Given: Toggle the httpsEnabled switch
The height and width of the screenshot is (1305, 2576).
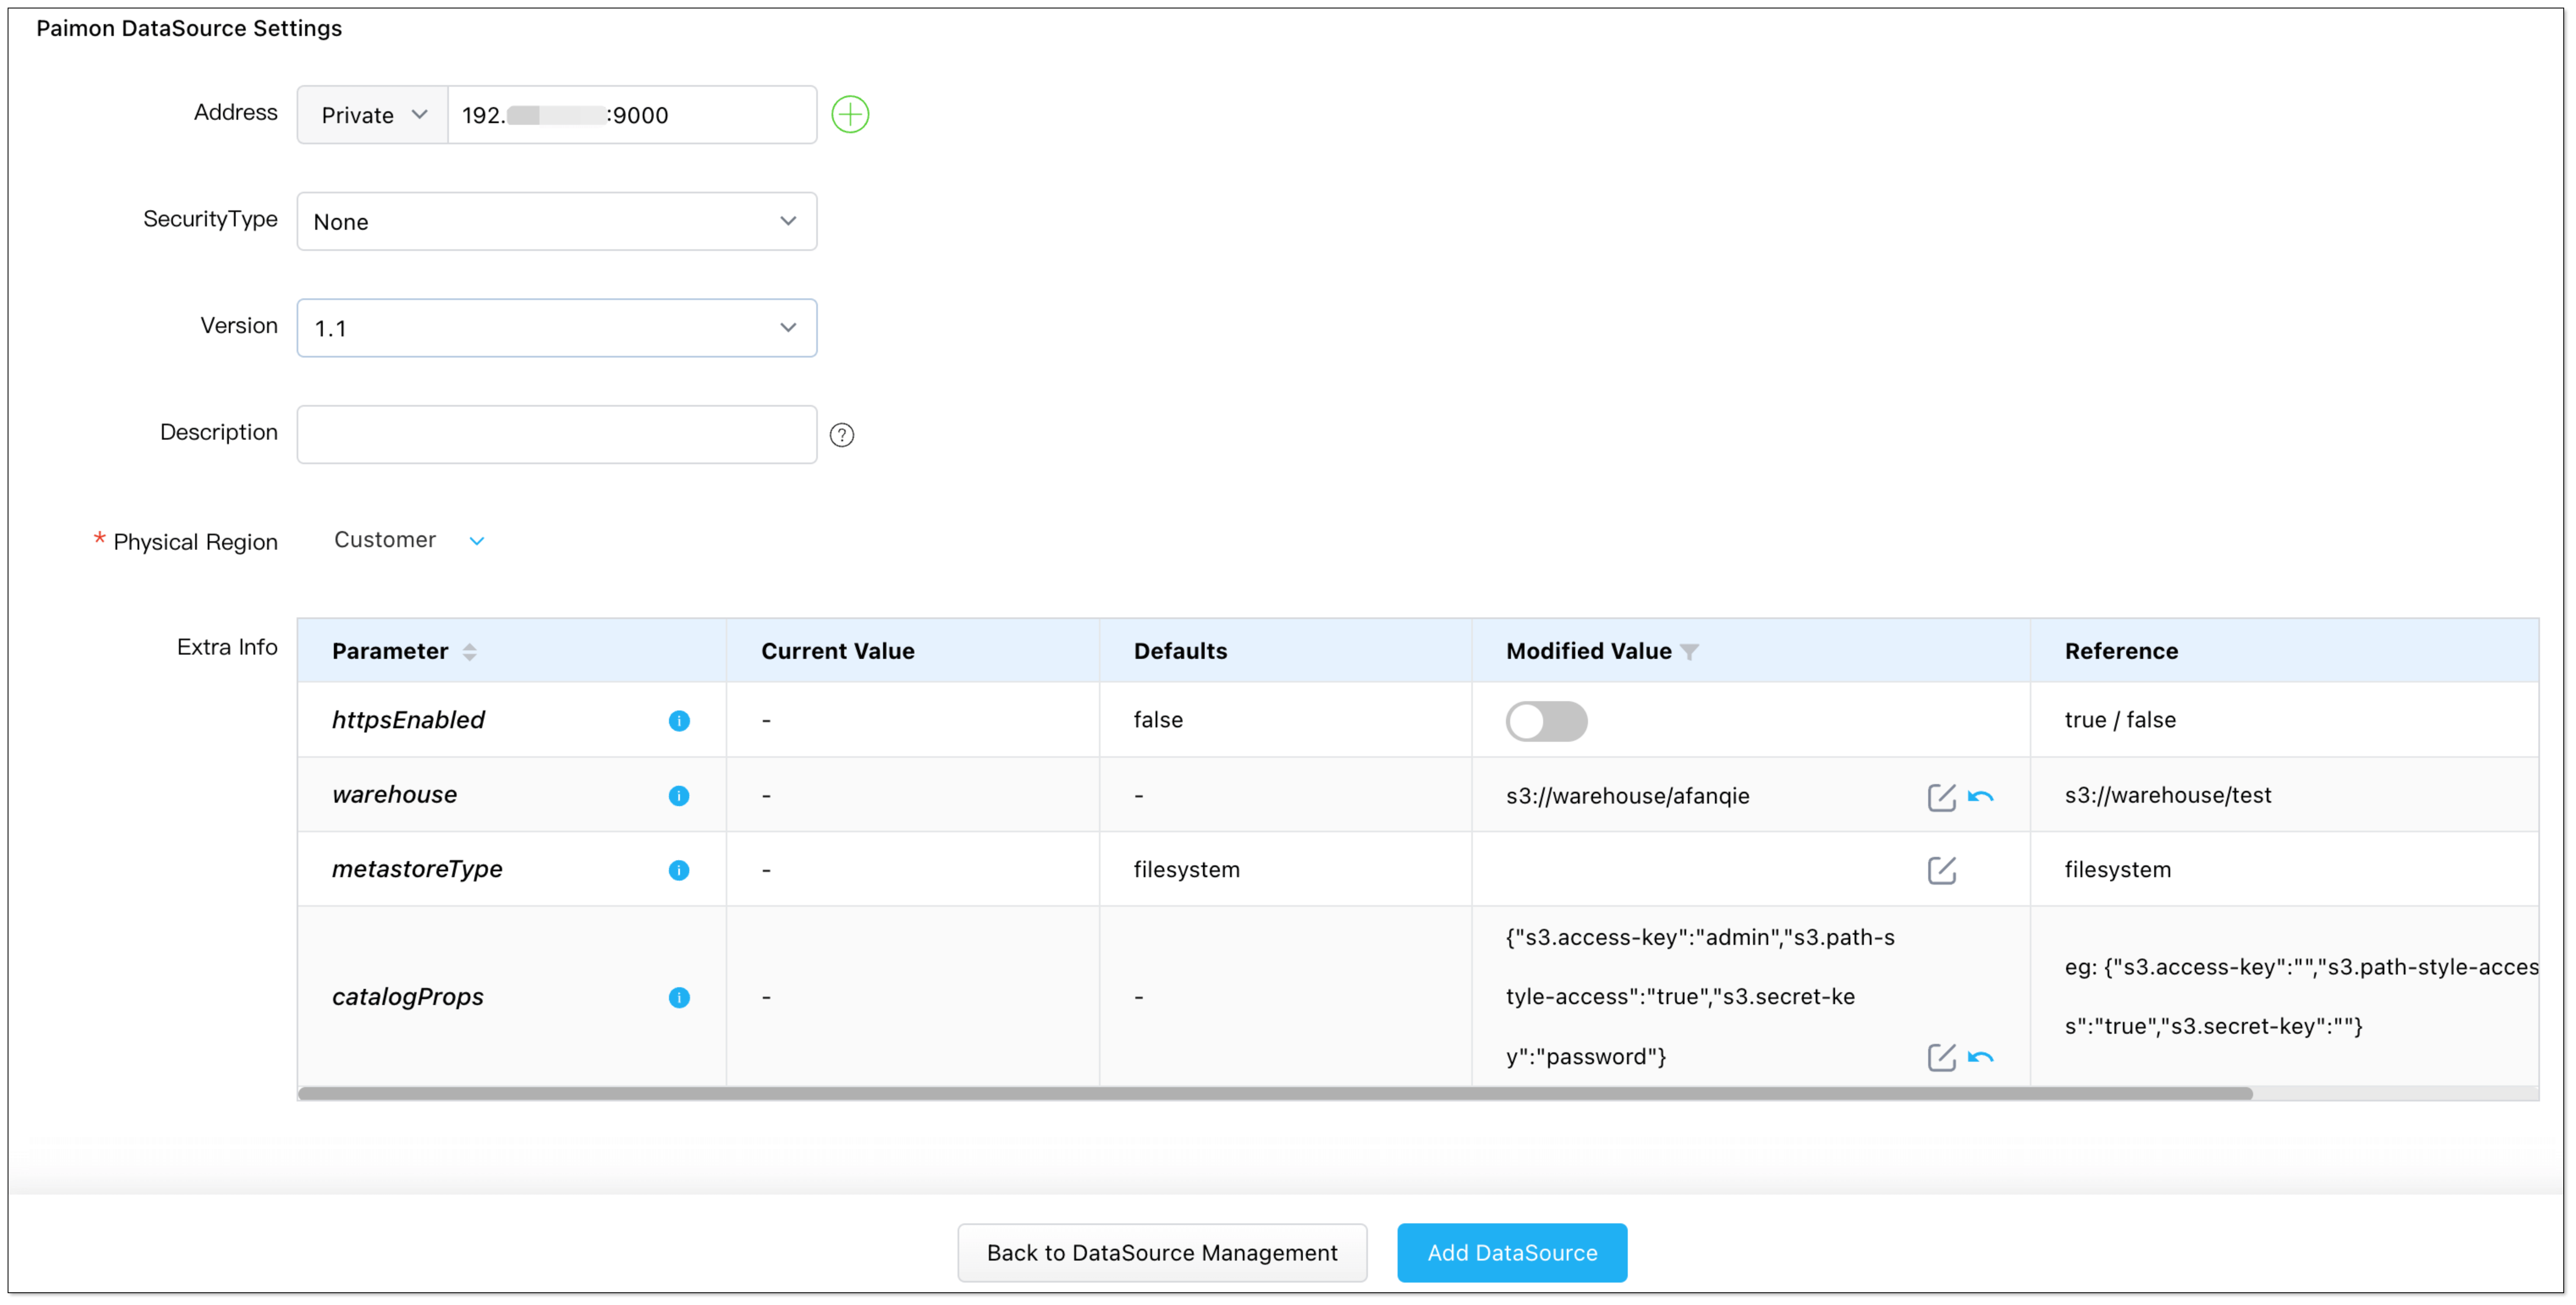Looking at the screenshot, I should click(x=1546, y=721).
